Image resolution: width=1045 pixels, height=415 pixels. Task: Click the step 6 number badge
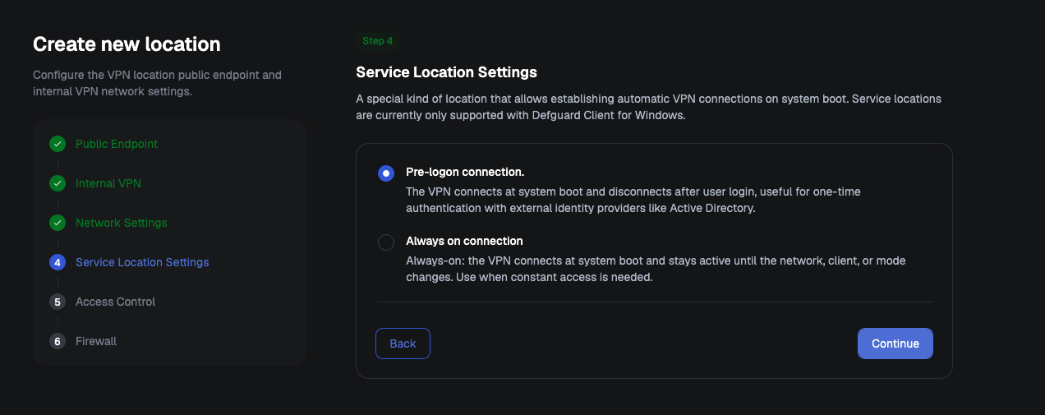click(x=58, y=341)
